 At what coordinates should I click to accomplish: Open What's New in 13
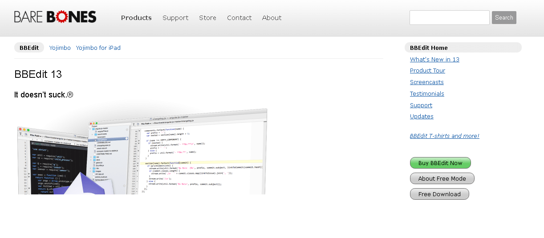click(434, 59)
